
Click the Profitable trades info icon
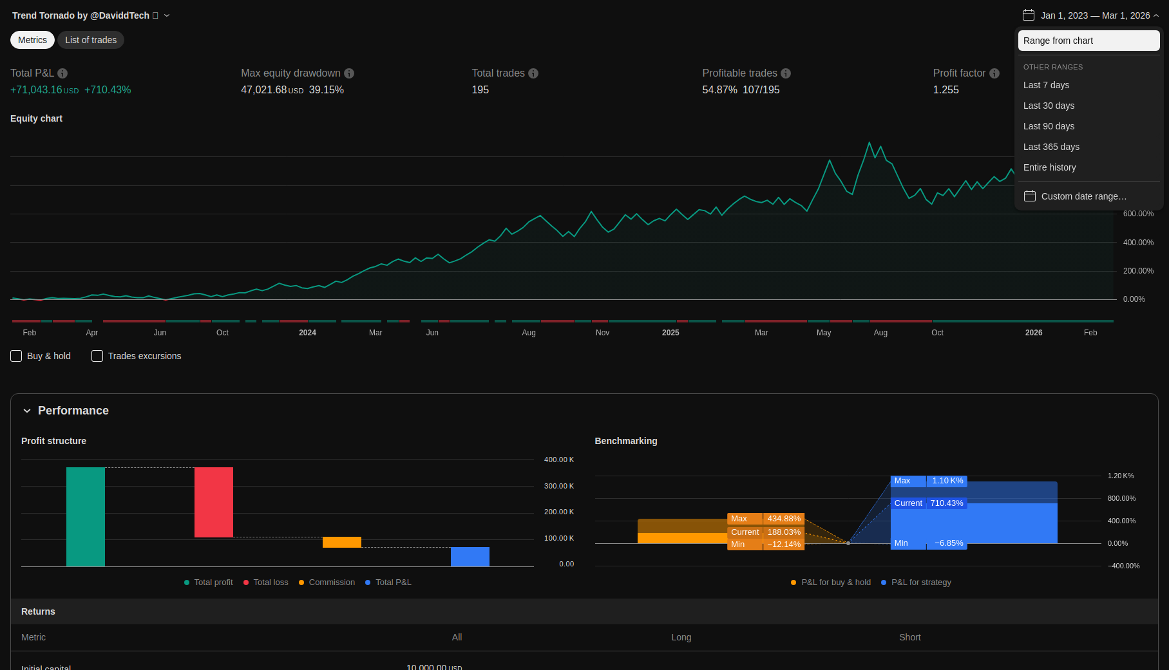pos(786,73)
